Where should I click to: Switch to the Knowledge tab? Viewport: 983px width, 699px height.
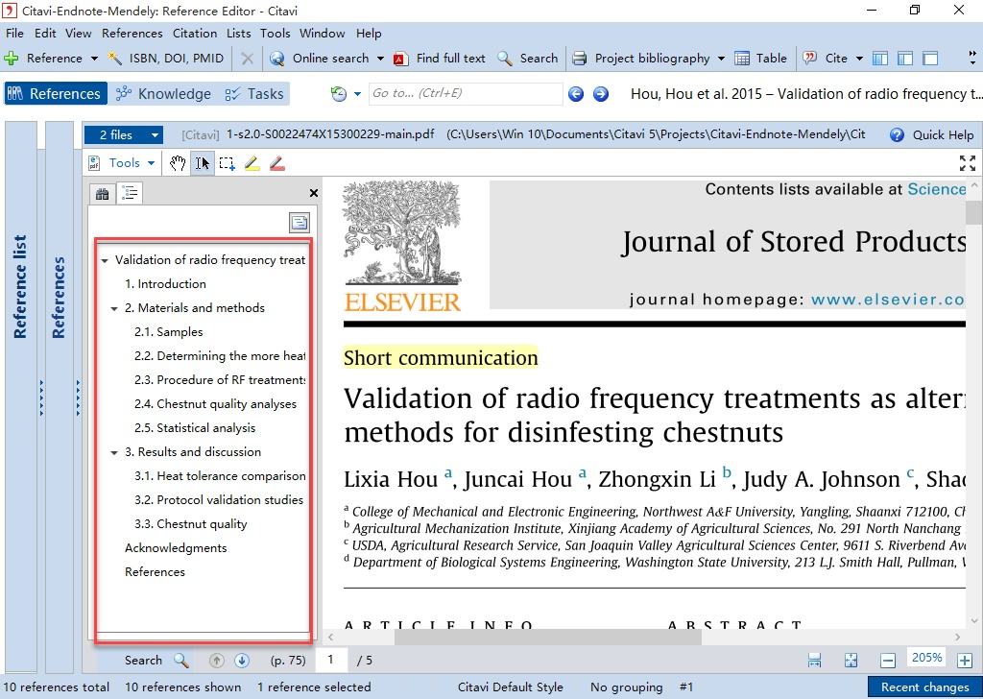[x=164, y=94]
